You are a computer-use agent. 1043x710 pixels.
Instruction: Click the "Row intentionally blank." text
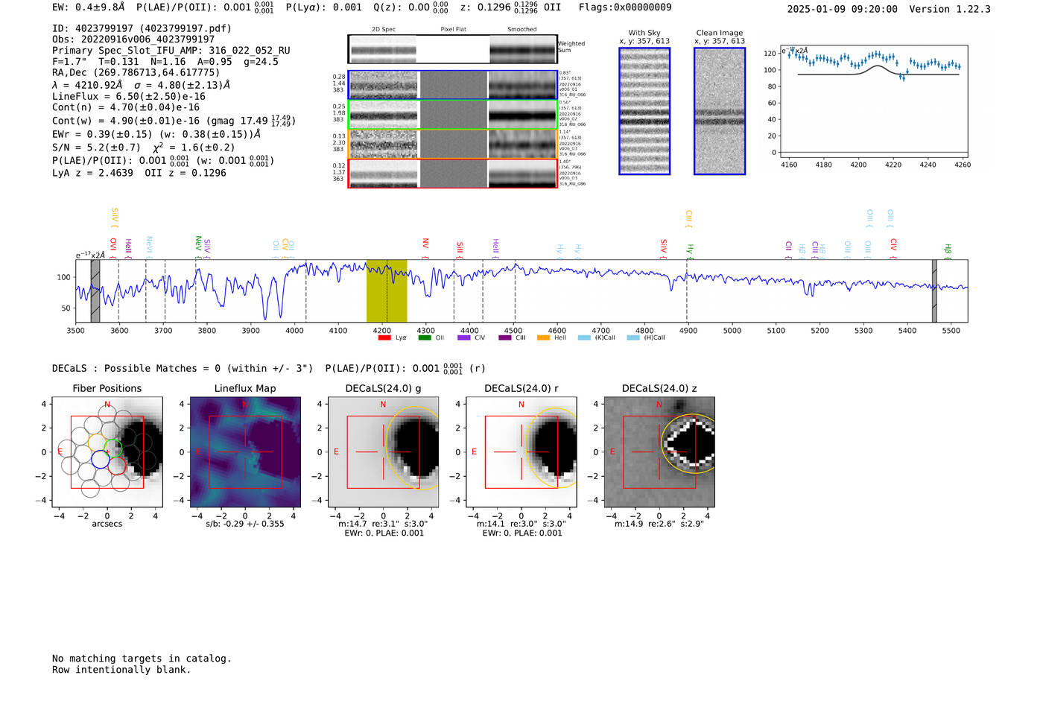[121, 670]
